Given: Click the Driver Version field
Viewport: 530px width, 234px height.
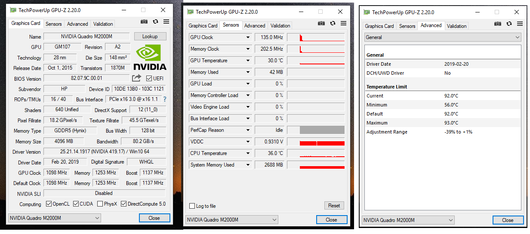Looking at the screenshot, I should [x=105, y=152].
